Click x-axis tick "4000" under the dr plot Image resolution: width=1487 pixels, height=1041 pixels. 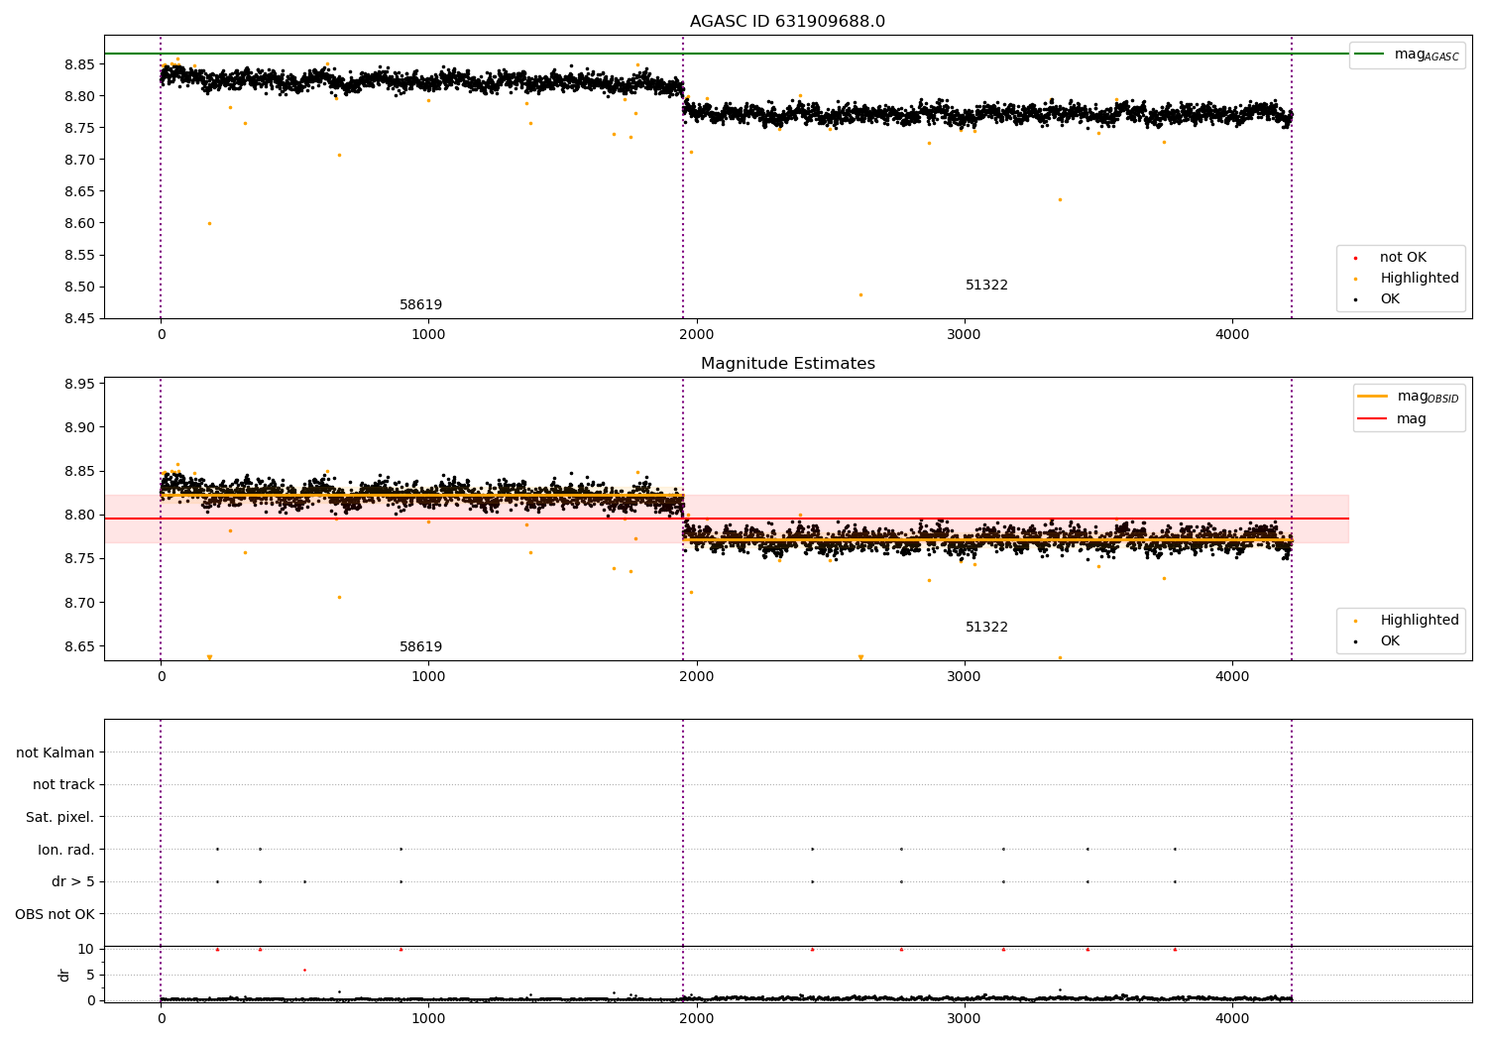1232,1019
